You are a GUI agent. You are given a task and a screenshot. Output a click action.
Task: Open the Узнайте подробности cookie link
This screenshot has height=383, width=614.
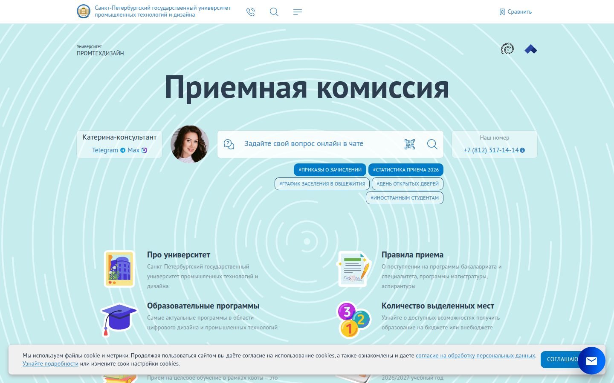coord(50,363)
